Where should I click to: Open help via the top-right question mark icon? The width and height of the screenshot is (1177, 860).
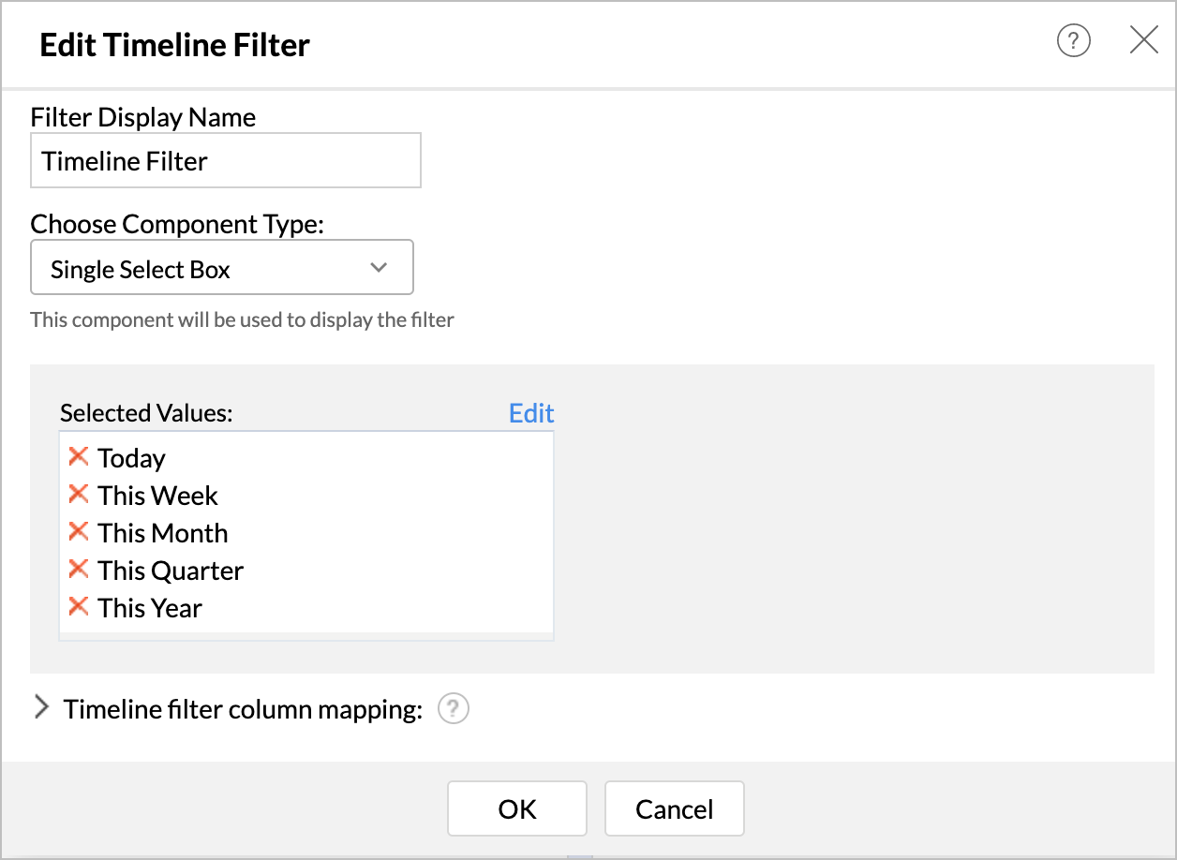[x=1073, y=41]
